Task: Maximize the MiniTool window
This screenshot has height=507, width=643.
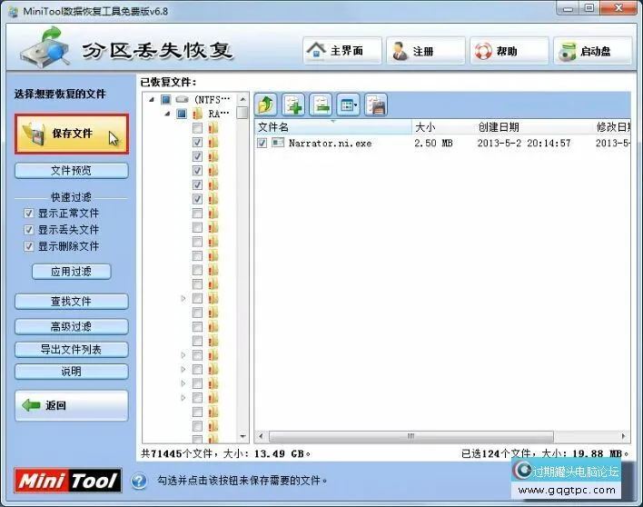Action: 589,8
